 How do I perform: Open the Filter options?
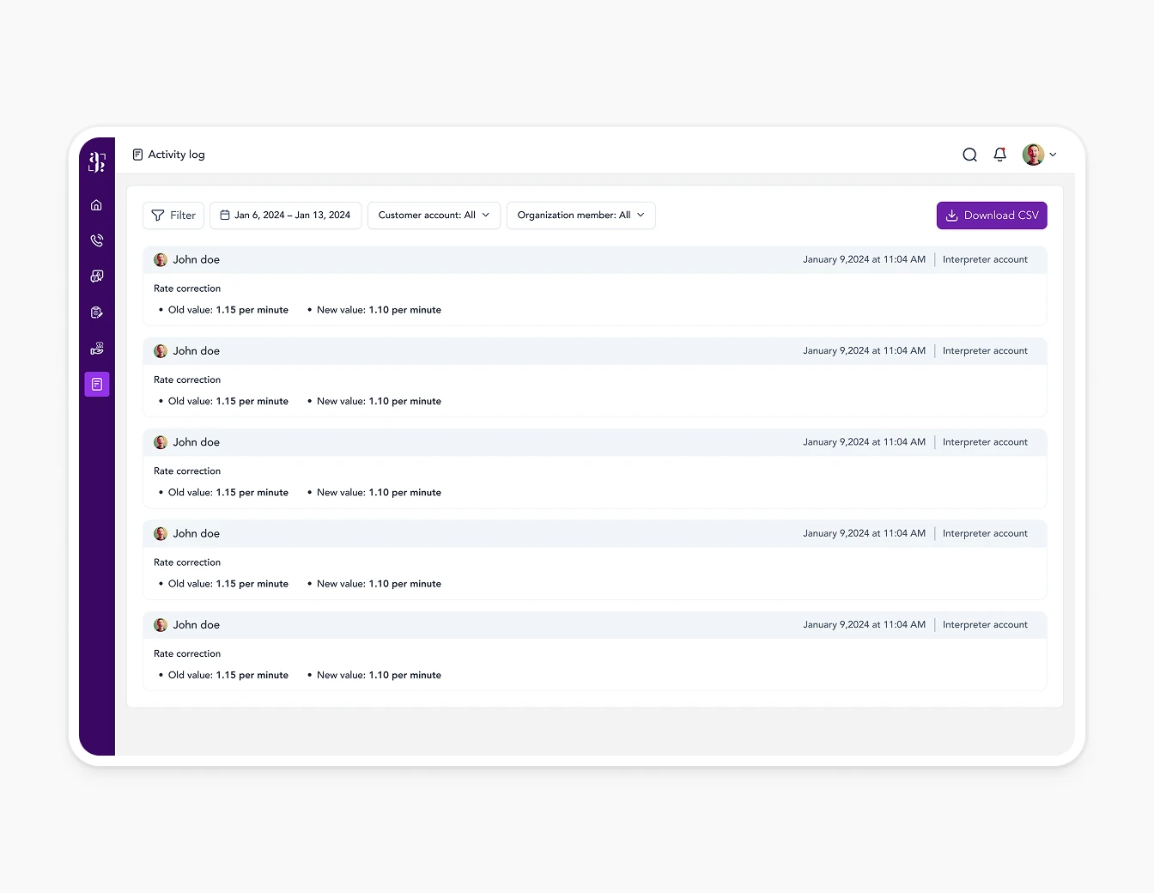point(173,216)
